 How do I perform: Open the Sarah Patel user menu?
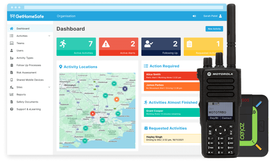[x=212, y=16]
